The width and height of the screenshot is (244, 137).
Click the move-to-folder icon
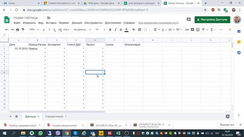(x=49, y=18)
